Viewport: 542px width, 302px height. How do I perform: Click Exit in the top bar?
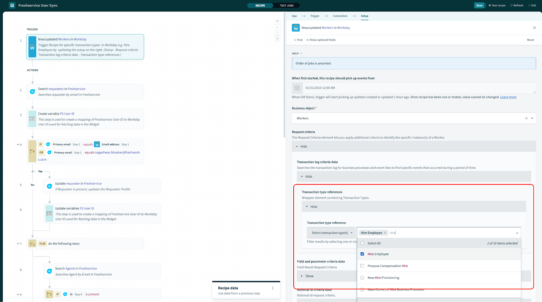tap(532, 5)
